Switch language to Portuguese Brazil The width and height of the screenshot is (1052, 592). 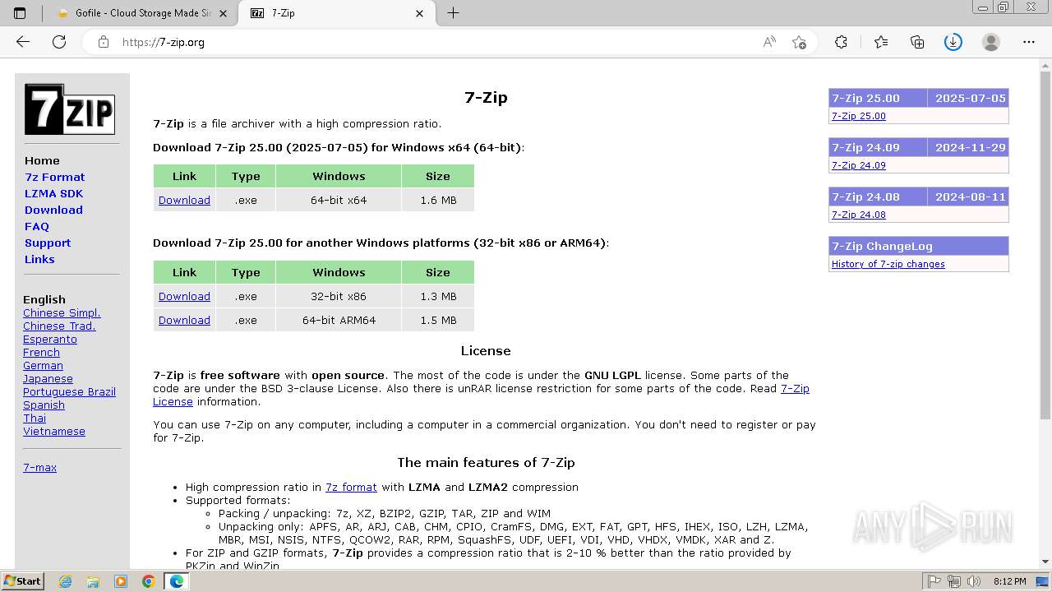(x=69, y=391)
